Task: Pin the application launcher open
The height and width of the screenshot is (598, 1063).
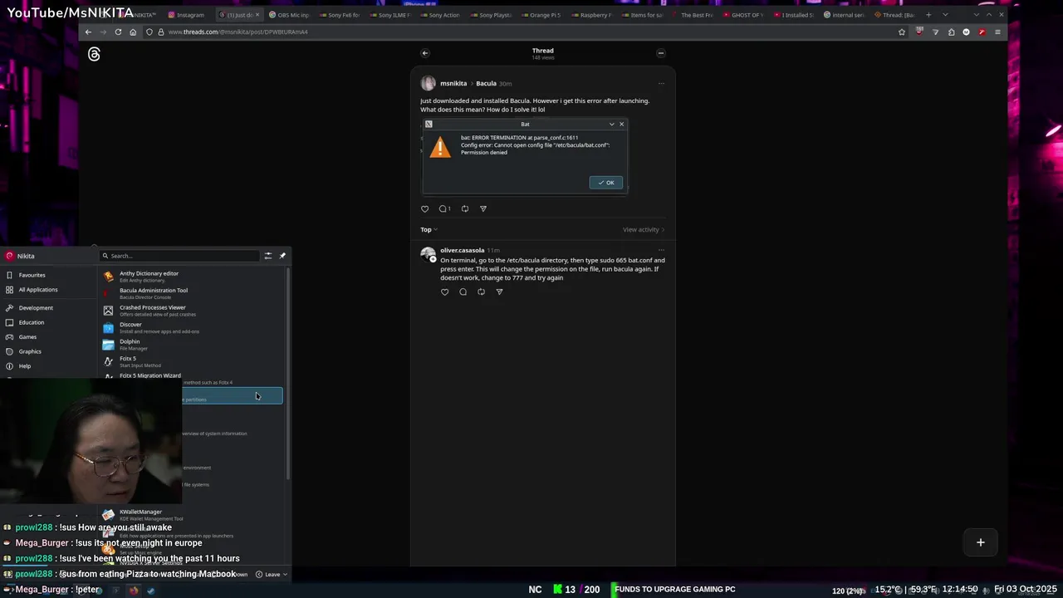Action: pos(282,256)
